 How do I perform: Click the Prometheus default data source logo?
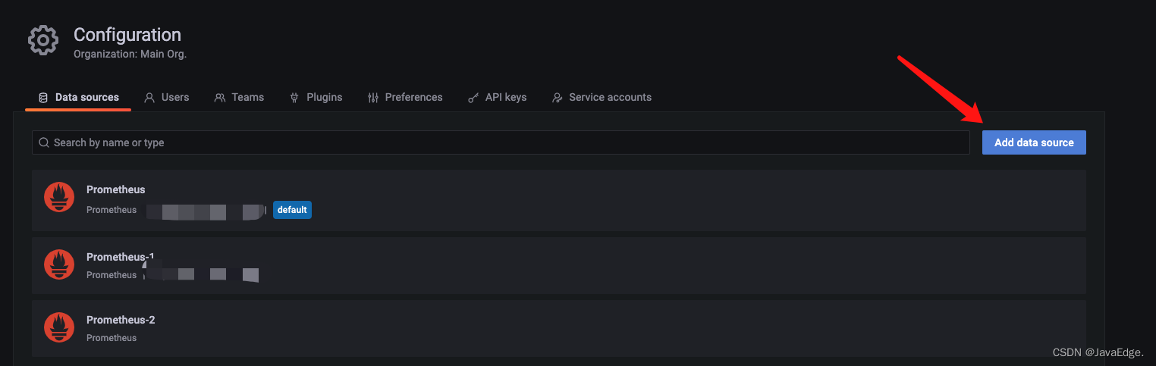tap(59, 198)
